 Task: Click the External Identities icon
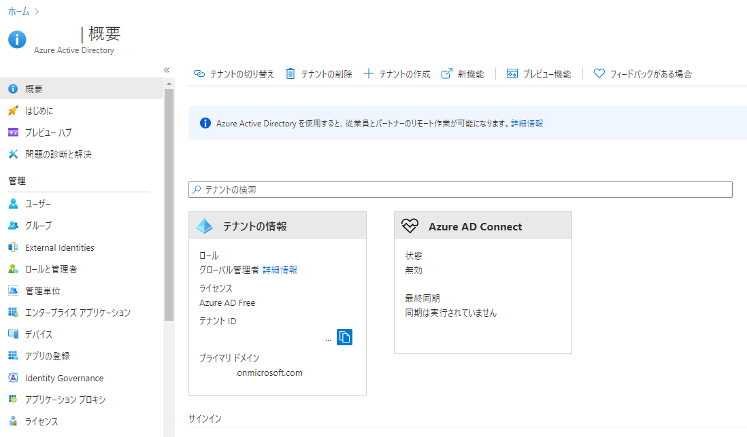click(x=13, y=247)
